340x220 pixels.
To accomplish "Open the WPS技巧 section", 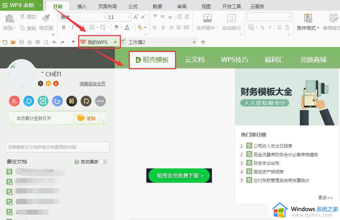I will click(235, 60).
